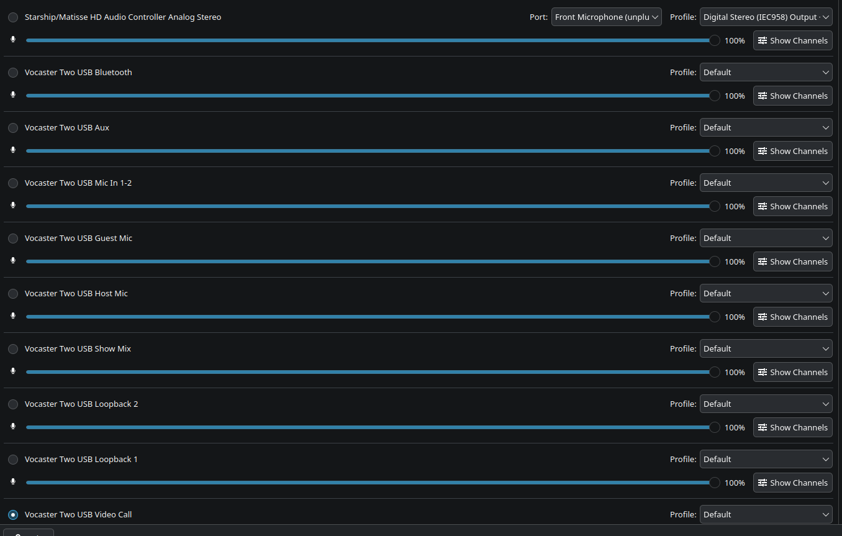Set Vocaster Two USB Guest Mic as default device
This screenshot has width=842, height=536.
13,238
